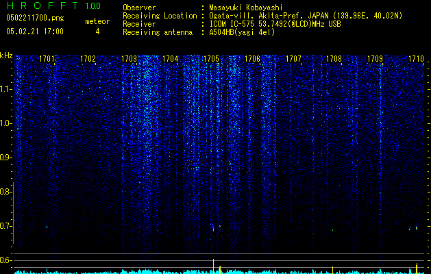The image size is (431, 274).
Task: Click the 0.8 frequency axis label
Action: click(6, 192)
